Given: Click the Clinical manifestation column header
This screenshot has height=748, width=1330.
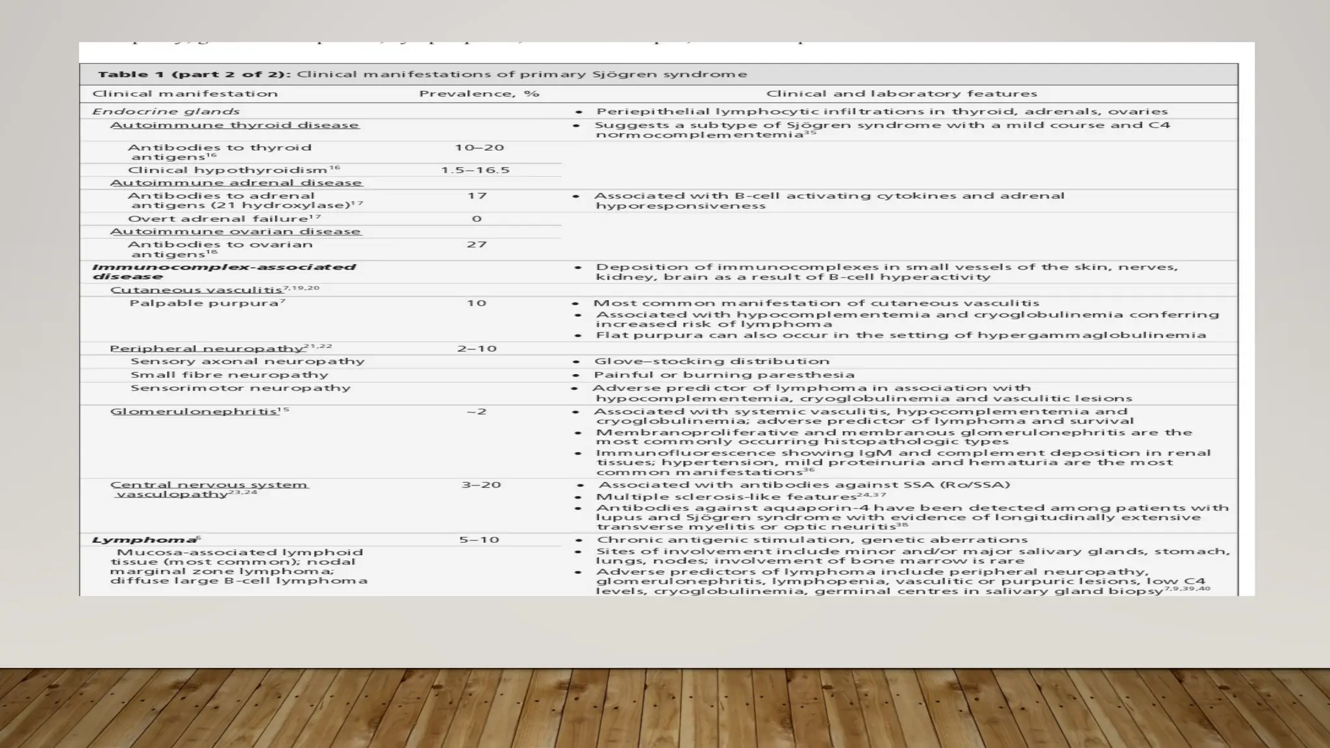Looking at the screenshot, I should 185,93.
